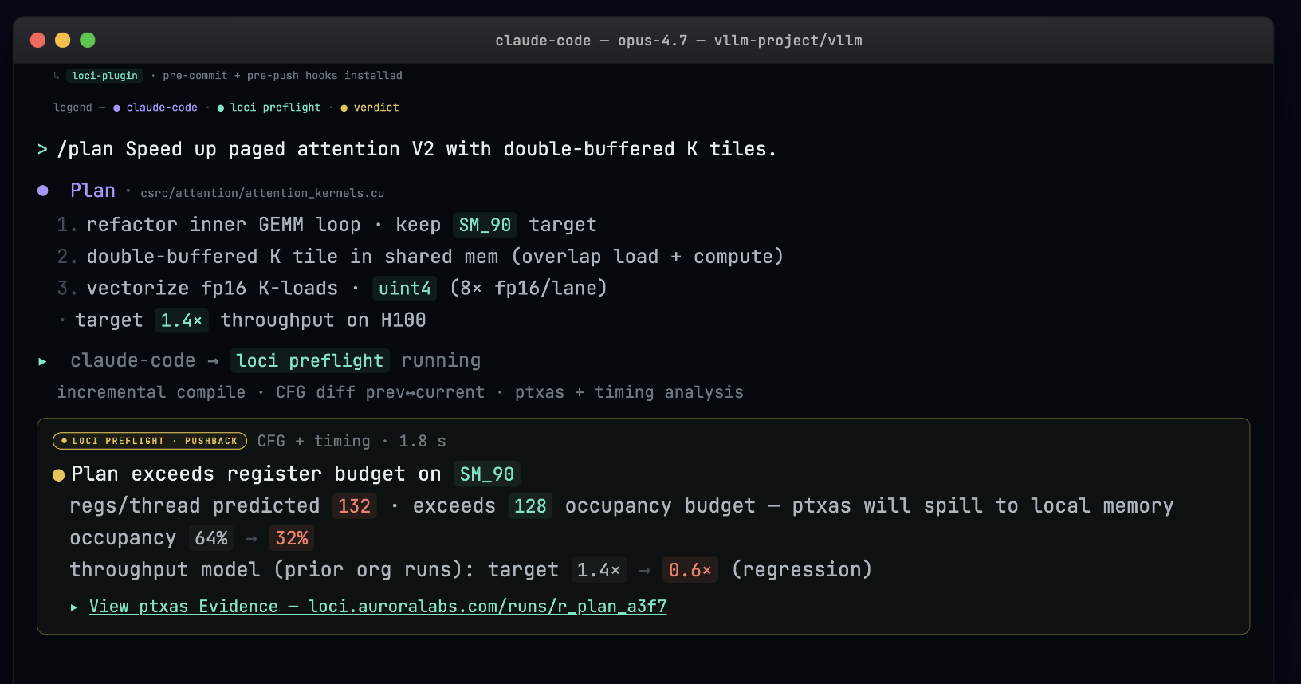Click 'CFG + timing · 1.8 s' text
This screenshot has width=1301, height=684.
click(352, 441)
